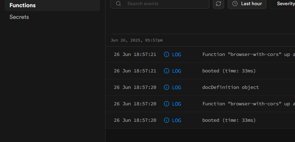This screenshot has height=142, width=295.
Task: Click the 26 Jun 18:57:20 timestamp on docDefinition row
Action: (x=135, y=87)
